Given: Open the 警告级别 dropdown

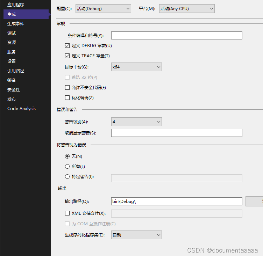Looking at the screenshot, I should pyautogui.click(x=136, y=122).
